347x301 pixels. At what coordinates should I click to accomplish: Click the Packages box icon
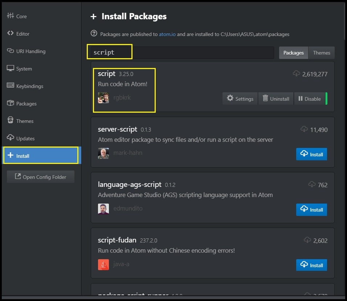pyautogui.click(x=10, y=103)
